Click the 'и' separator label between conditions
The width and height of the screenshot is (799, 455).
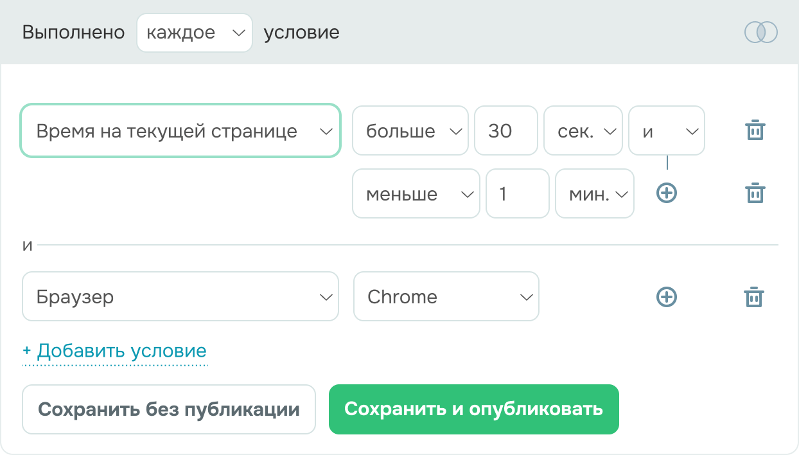pyautogui.click(x=27, y=245)
